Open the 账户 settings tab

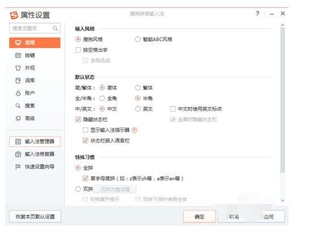click(x=35, y=93)
